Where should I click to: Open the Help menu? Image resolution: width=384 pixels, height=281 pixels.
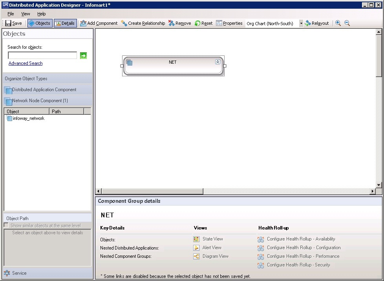coord(41,14)
